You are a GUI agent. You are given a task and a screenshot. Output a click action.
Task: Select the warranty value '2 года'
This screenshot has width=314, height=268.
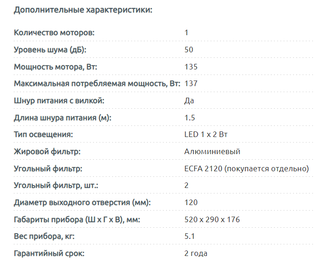(196, 253)
